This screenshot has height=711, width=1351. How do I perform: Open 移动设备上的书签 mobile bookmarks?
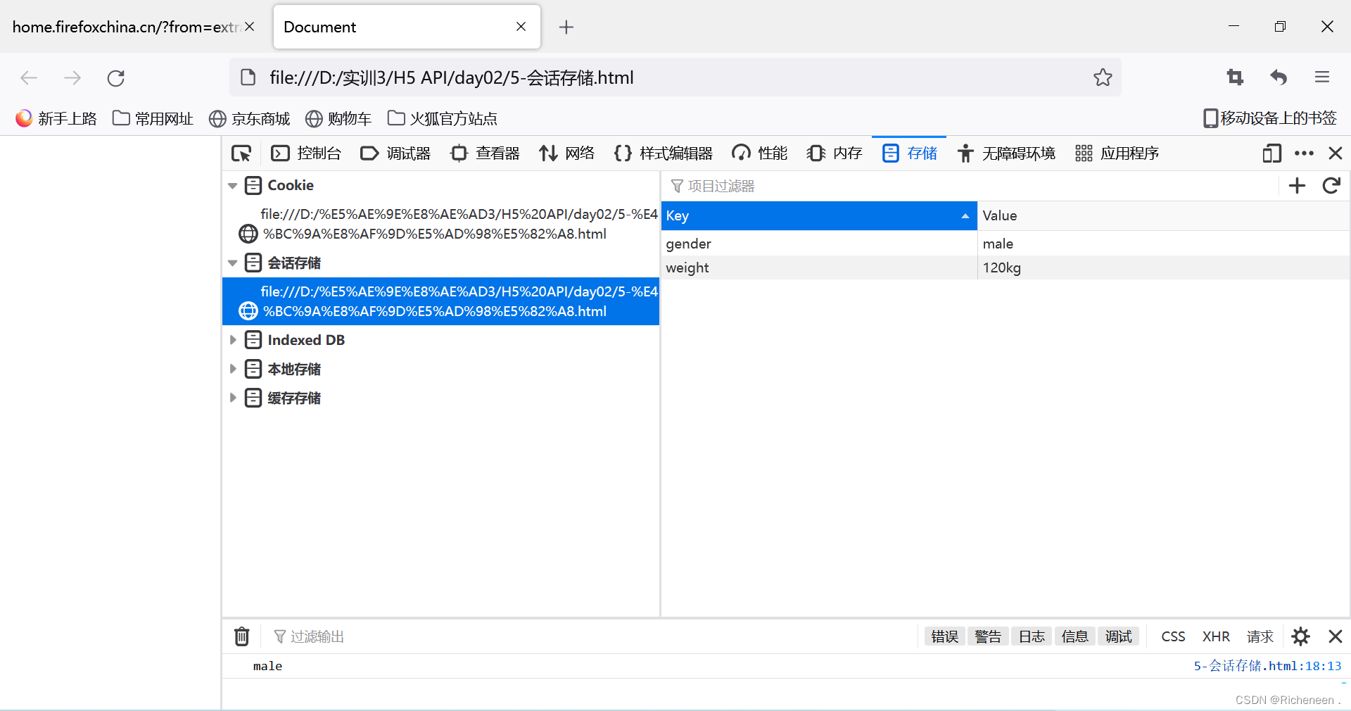1270,118
